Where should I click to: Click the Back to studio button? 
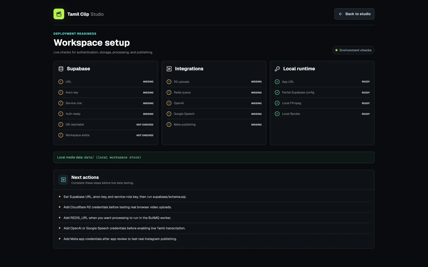354,14
